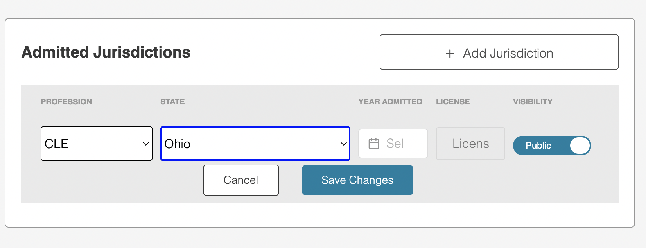Open the Ohio state dropdown
646x248 pixels.
pos(255,144)
